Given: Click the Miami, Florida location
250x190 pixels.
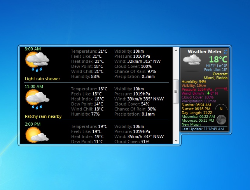Looking at the screenshot, I should coord(215,78).
